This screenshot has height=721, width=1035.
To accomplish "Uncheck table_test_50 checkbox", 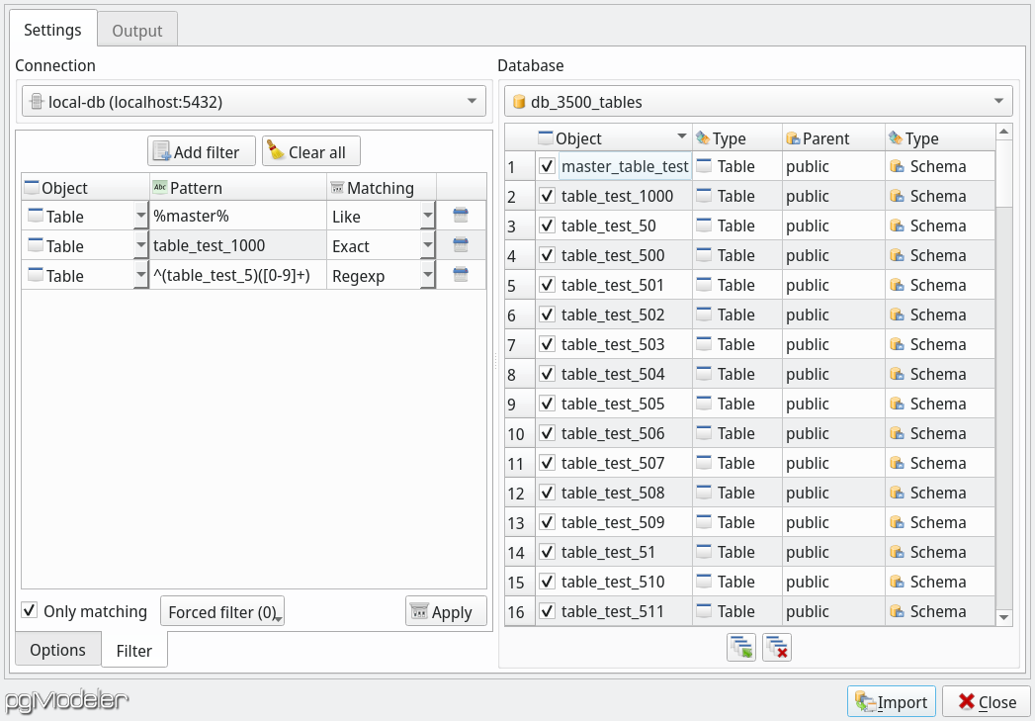I will click(548, 225).
